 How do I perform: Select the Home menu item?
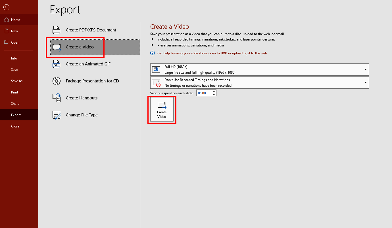pos(15,20)
